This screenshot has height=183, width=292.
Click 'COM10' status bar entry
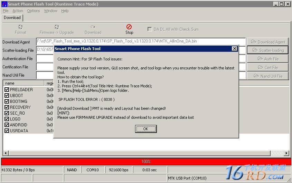tap(93, 170)
